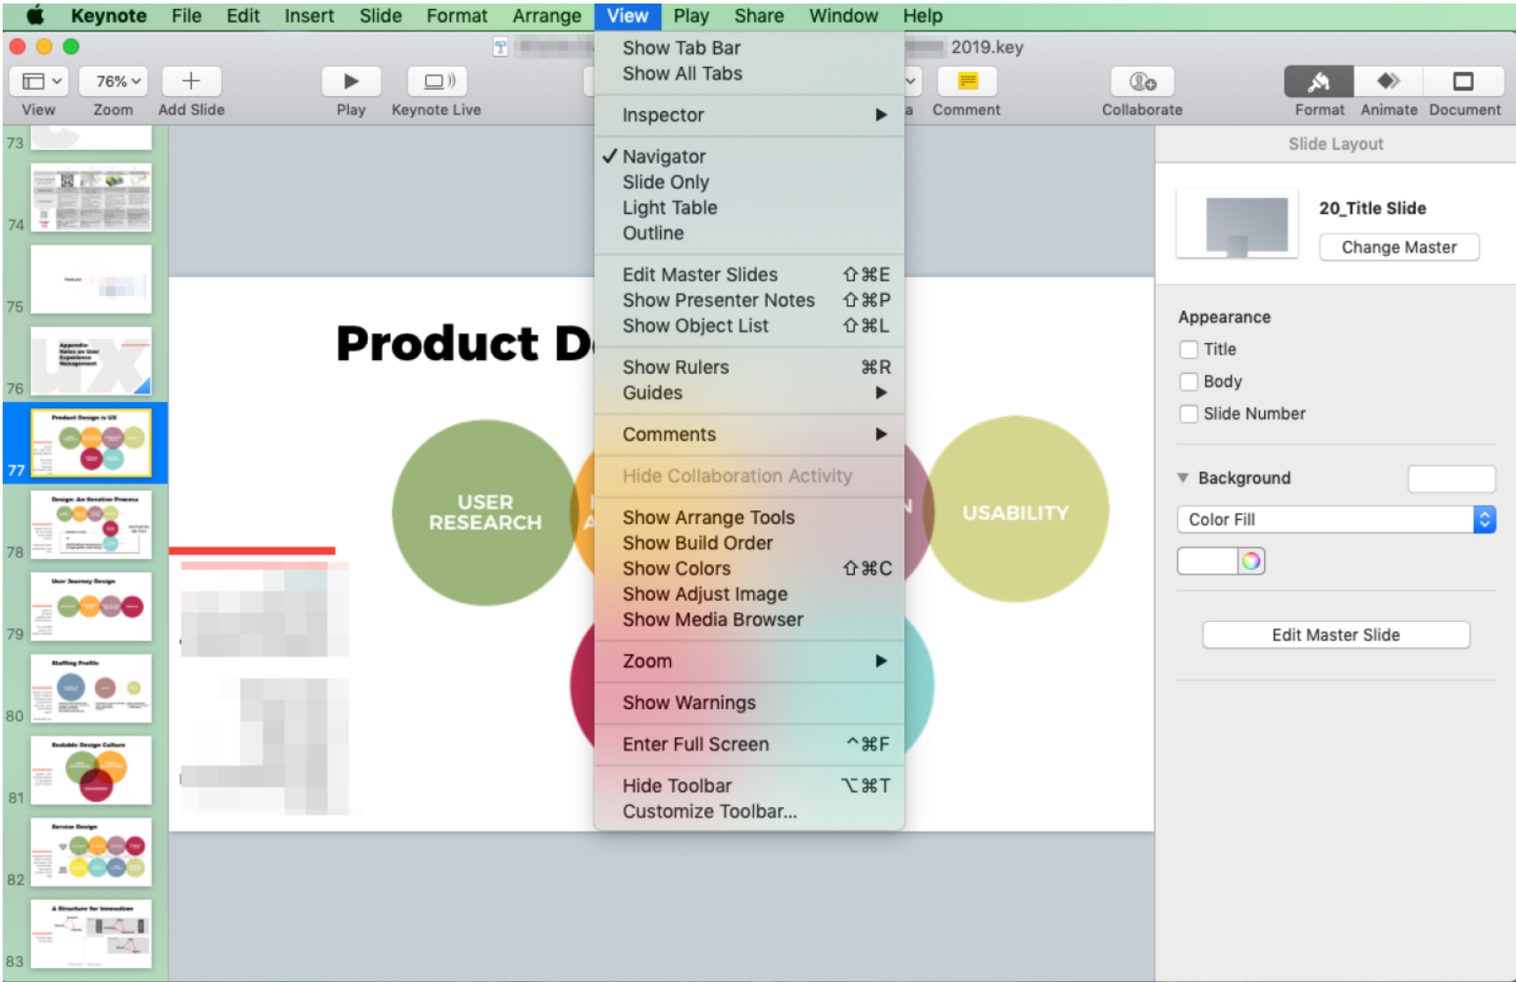Open the Zoom 76% dropdown

[x=114, y=82]
